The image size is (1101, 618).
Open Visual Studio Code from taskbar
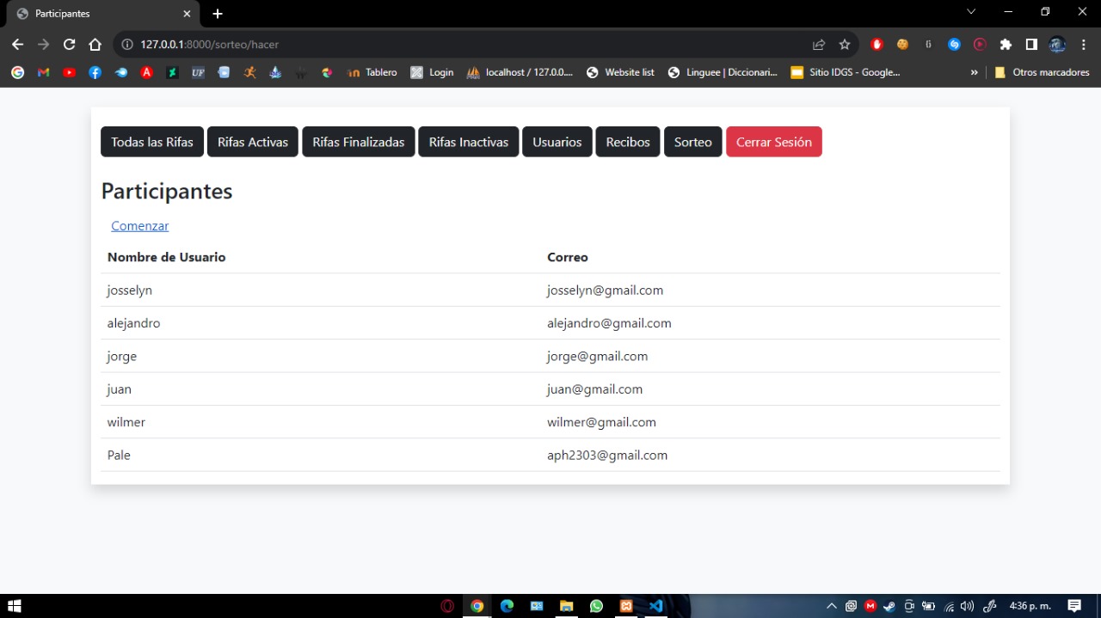click(x=656, y=606)
